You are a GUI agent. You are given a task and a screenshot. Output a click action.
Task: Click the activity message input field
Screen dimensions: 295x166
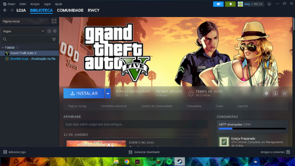click(x=135, y=124)
